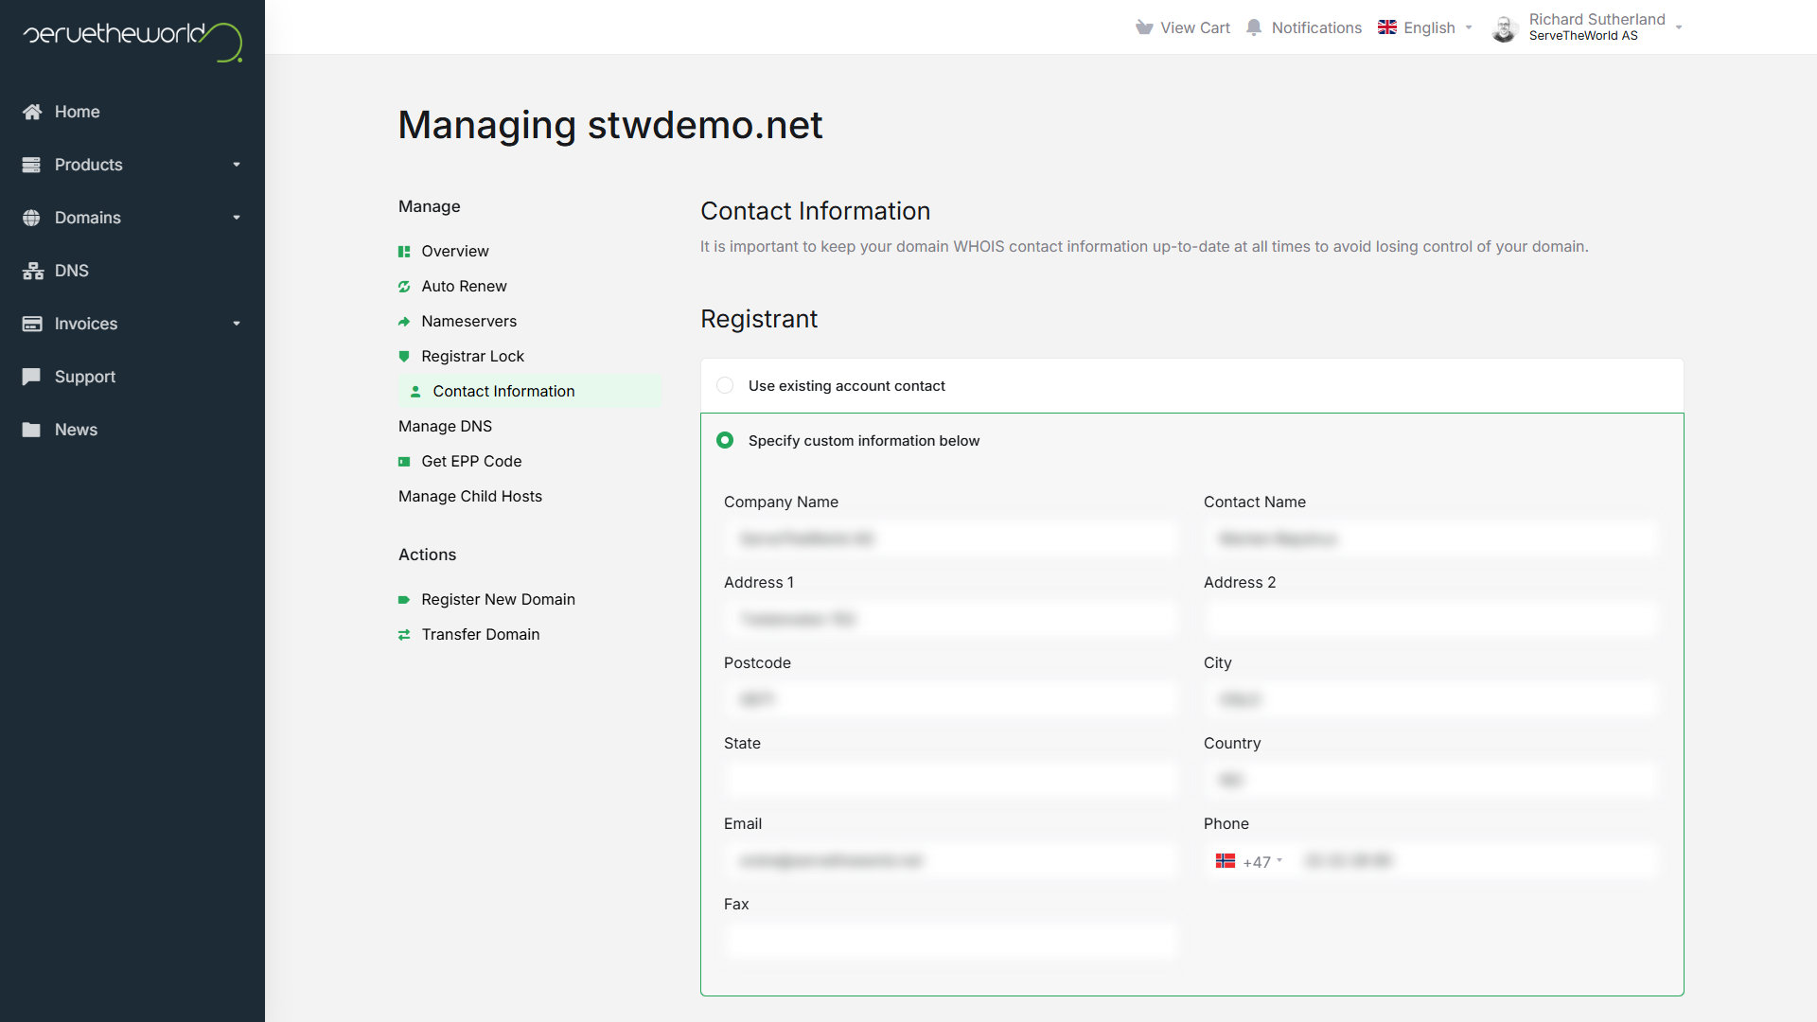
Task: Click the Norwegian flag in Phone field
Action: click(1226, 861)
